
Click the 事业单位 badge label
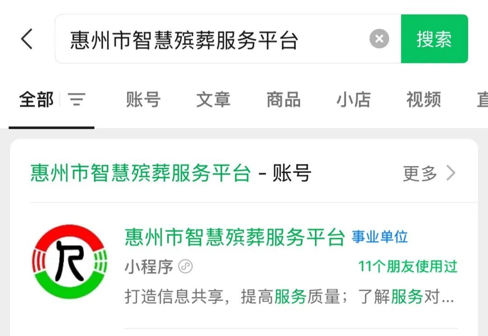click(x=380, y=237)
